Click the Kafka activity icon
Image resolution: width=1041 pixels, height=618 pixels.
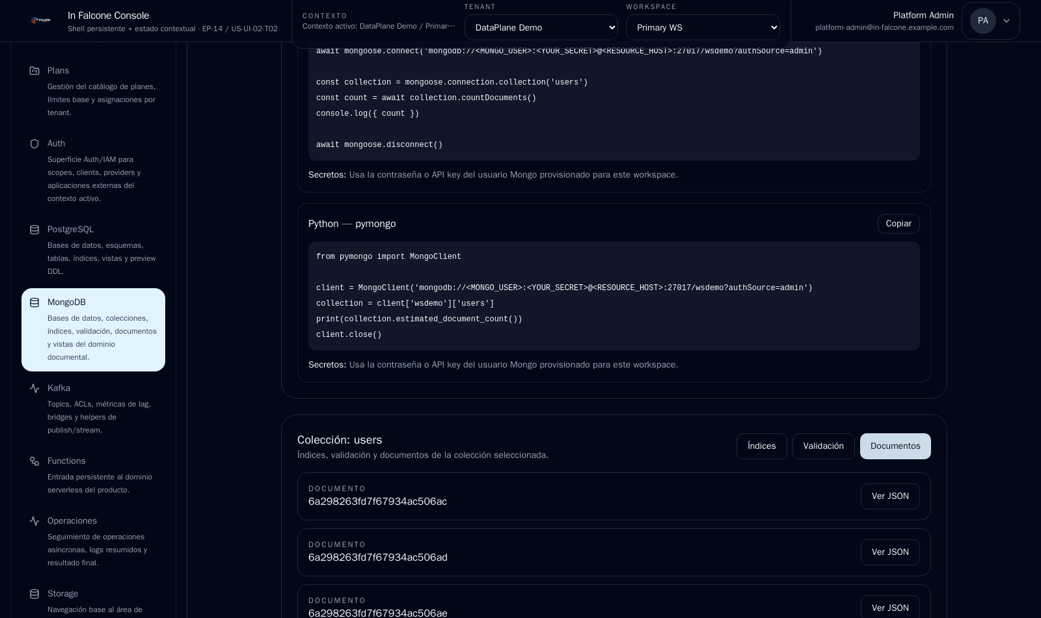pos(34,388)
